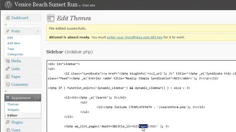236x132 pixels.
Task: Open Themes under Appearance
Action: 13,104
